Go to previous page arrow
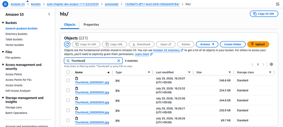Viewport: 283px width, 127px height. point(252,64)
